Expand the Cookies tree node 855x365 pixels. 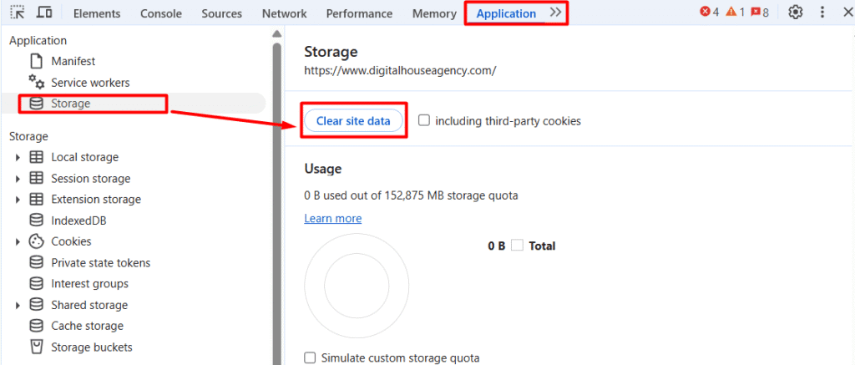point(18,241)
